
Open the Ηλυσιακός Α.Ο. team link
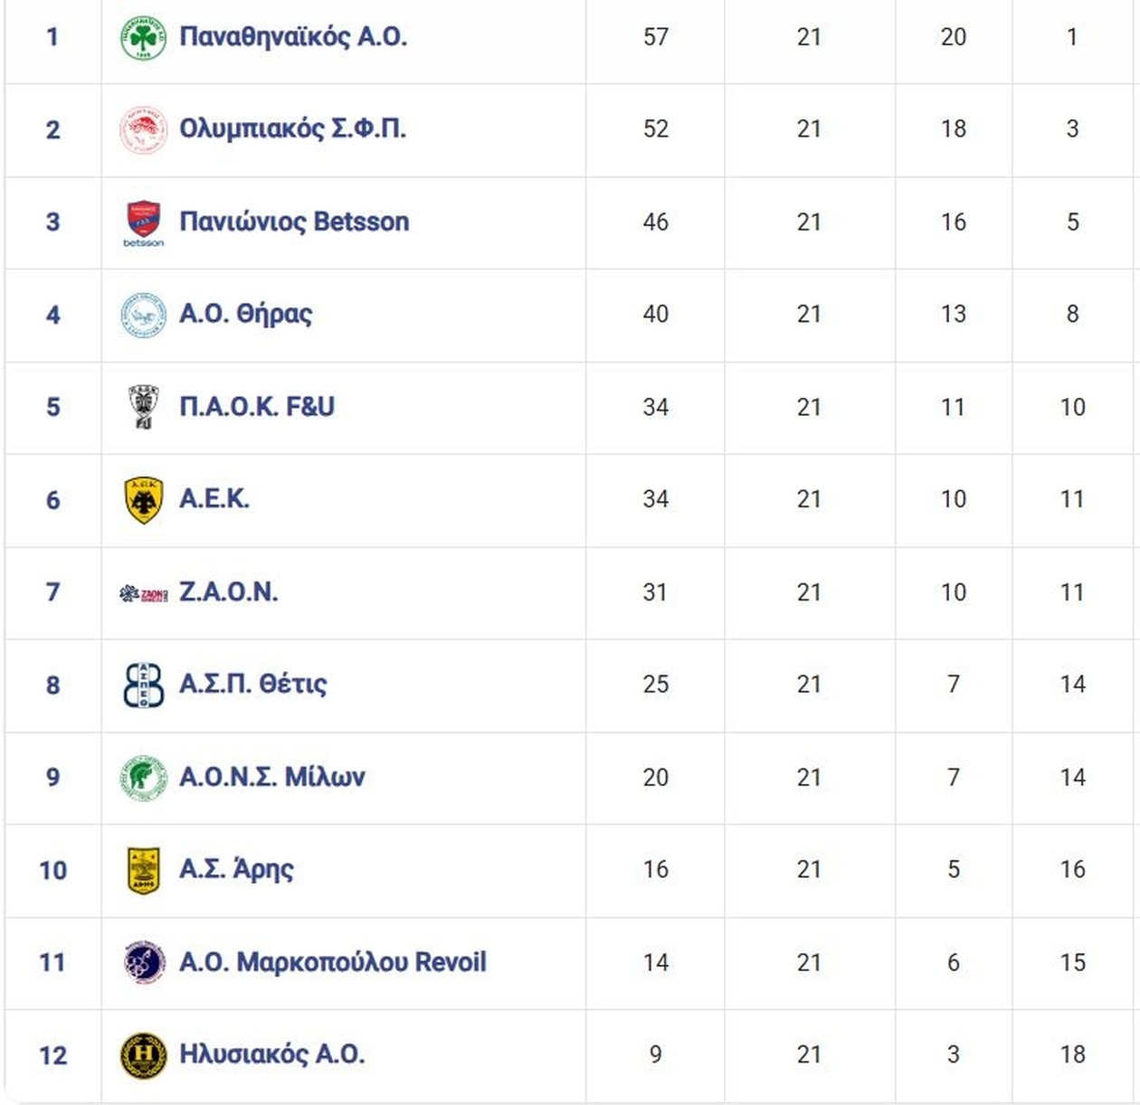(271, 1054)
